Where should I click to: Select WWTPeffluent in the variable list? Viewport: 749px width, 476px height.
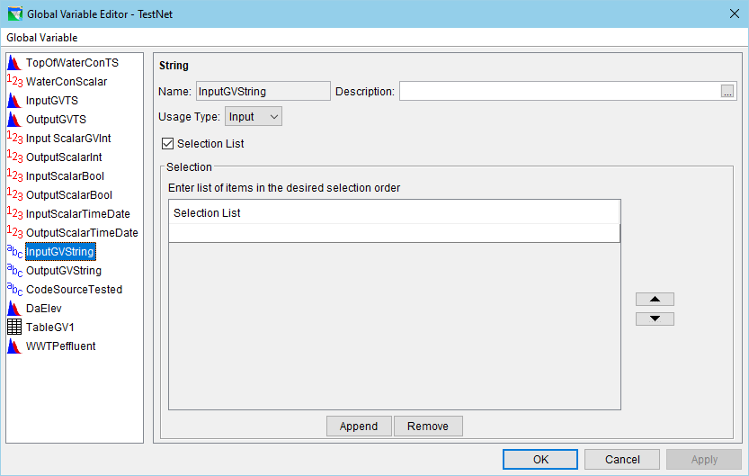click(x=60, y=346)
